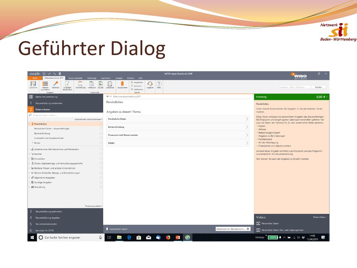Select step 5 Steuerbescheid prüfen

(65, 224)
